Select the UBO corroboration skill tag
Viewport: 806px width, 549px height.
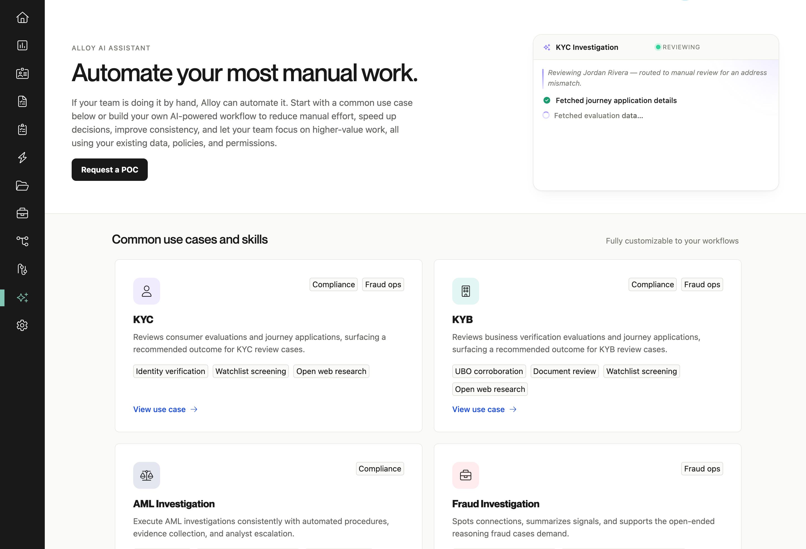click(489, 371)
